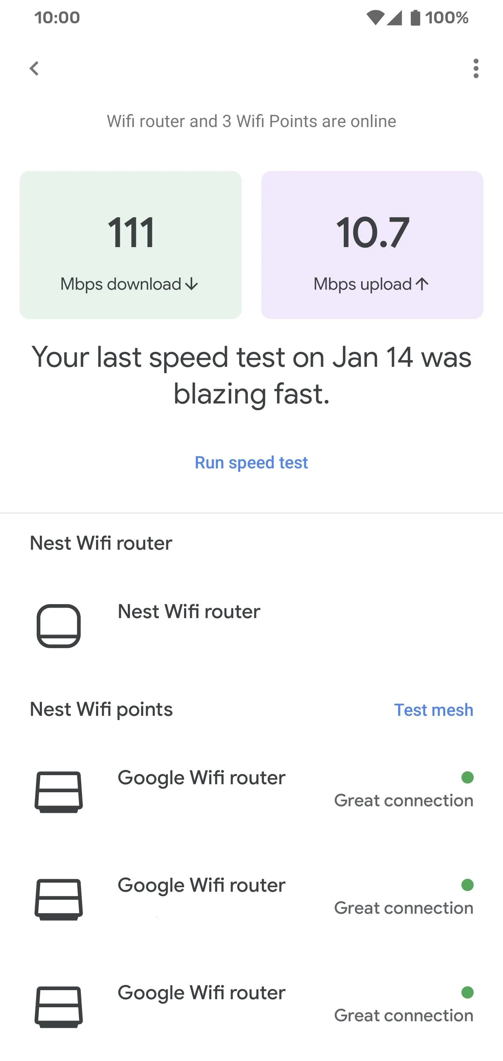Select the second Google Wifi router point

point(251,899)
